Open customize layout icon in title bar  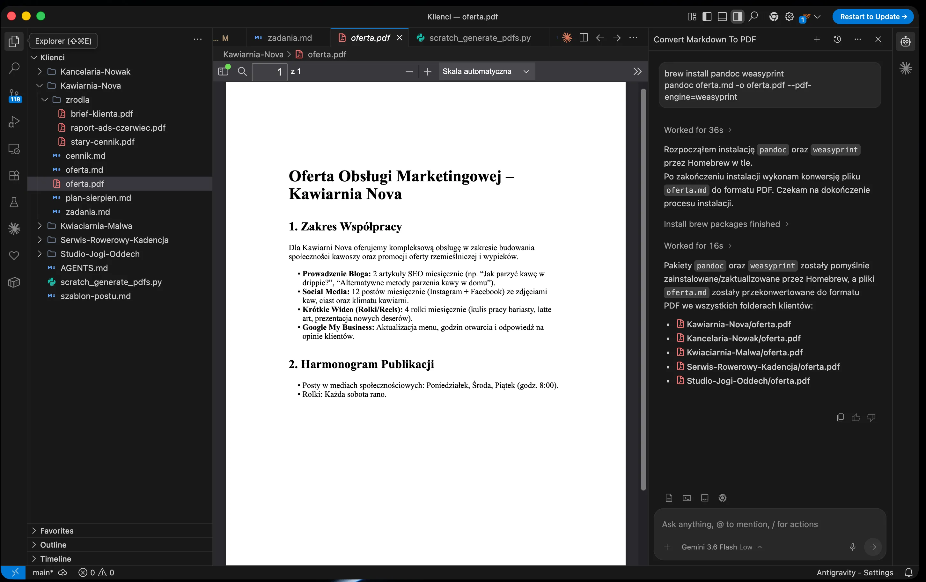pos(692,17)
